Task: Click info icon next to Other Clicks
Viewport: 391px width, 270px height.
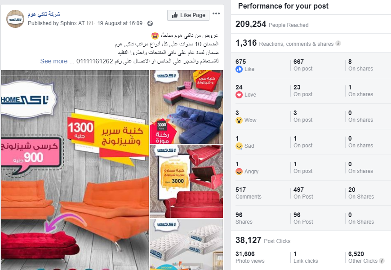Action: click(x=382, y=261)
